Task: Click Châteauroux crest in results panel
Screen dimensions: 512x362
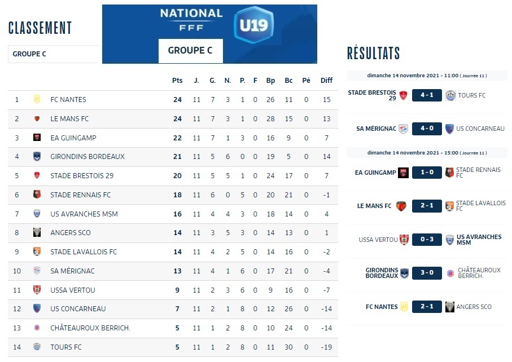Action: (450, 273)
